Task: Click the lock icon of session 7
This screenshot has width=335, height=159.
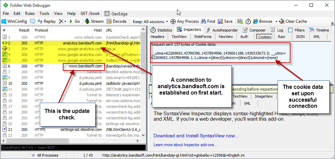Action: pyautogui.click(x=4, y=72)
